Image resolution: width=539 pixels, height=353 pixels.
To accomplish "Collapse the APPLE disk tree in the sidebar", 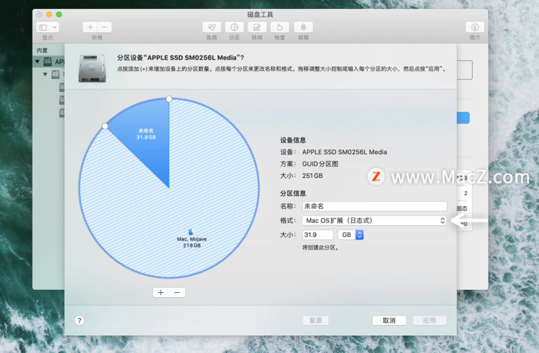I will click(37, 62).
